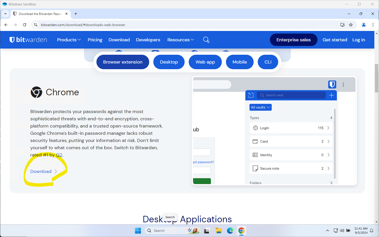
Task: Open a new browser tab
Action: click(76, 14)
